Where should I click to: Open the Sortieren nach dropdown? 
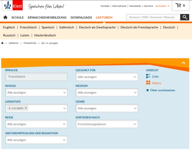click(107, 124)
